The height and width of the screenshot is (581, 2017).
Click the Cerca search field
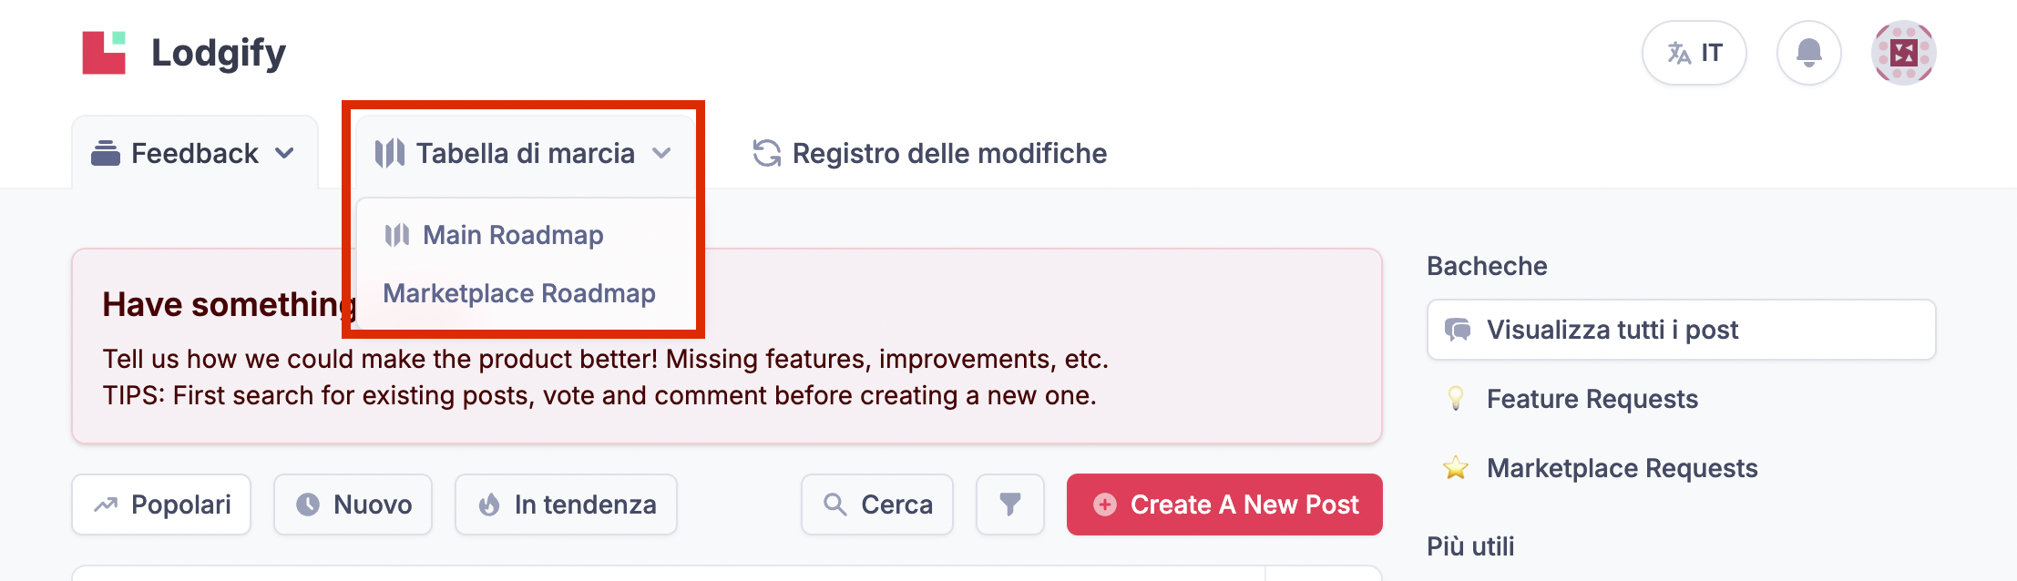pos(877,505)
